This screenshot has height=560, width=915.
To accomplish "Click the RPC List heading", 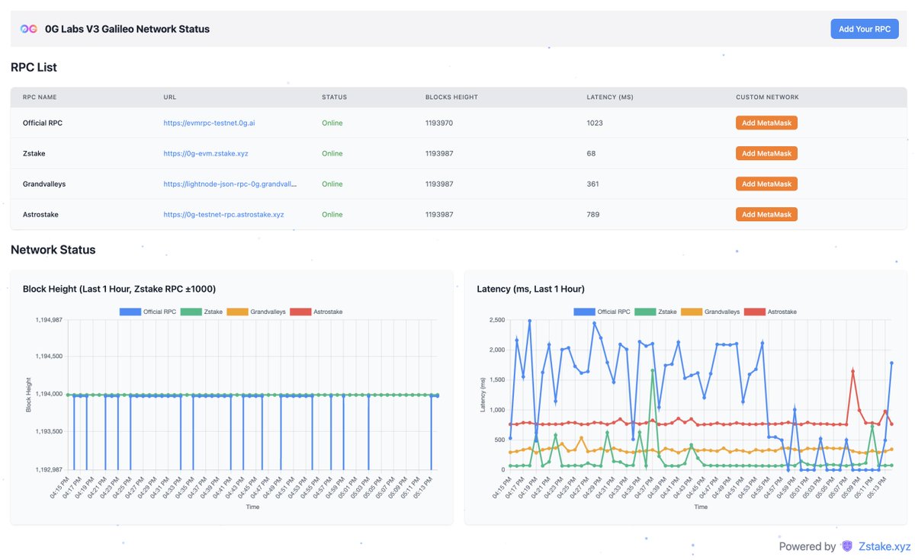I will click(x=34, y=67).
